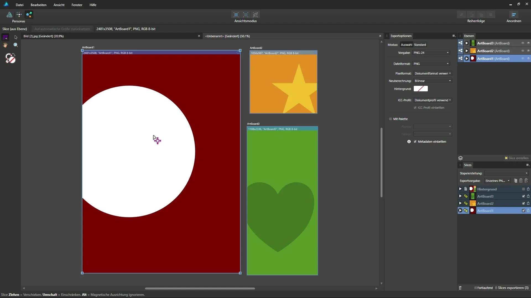Open the Exportoptionen panel menu

coord(454,36)
